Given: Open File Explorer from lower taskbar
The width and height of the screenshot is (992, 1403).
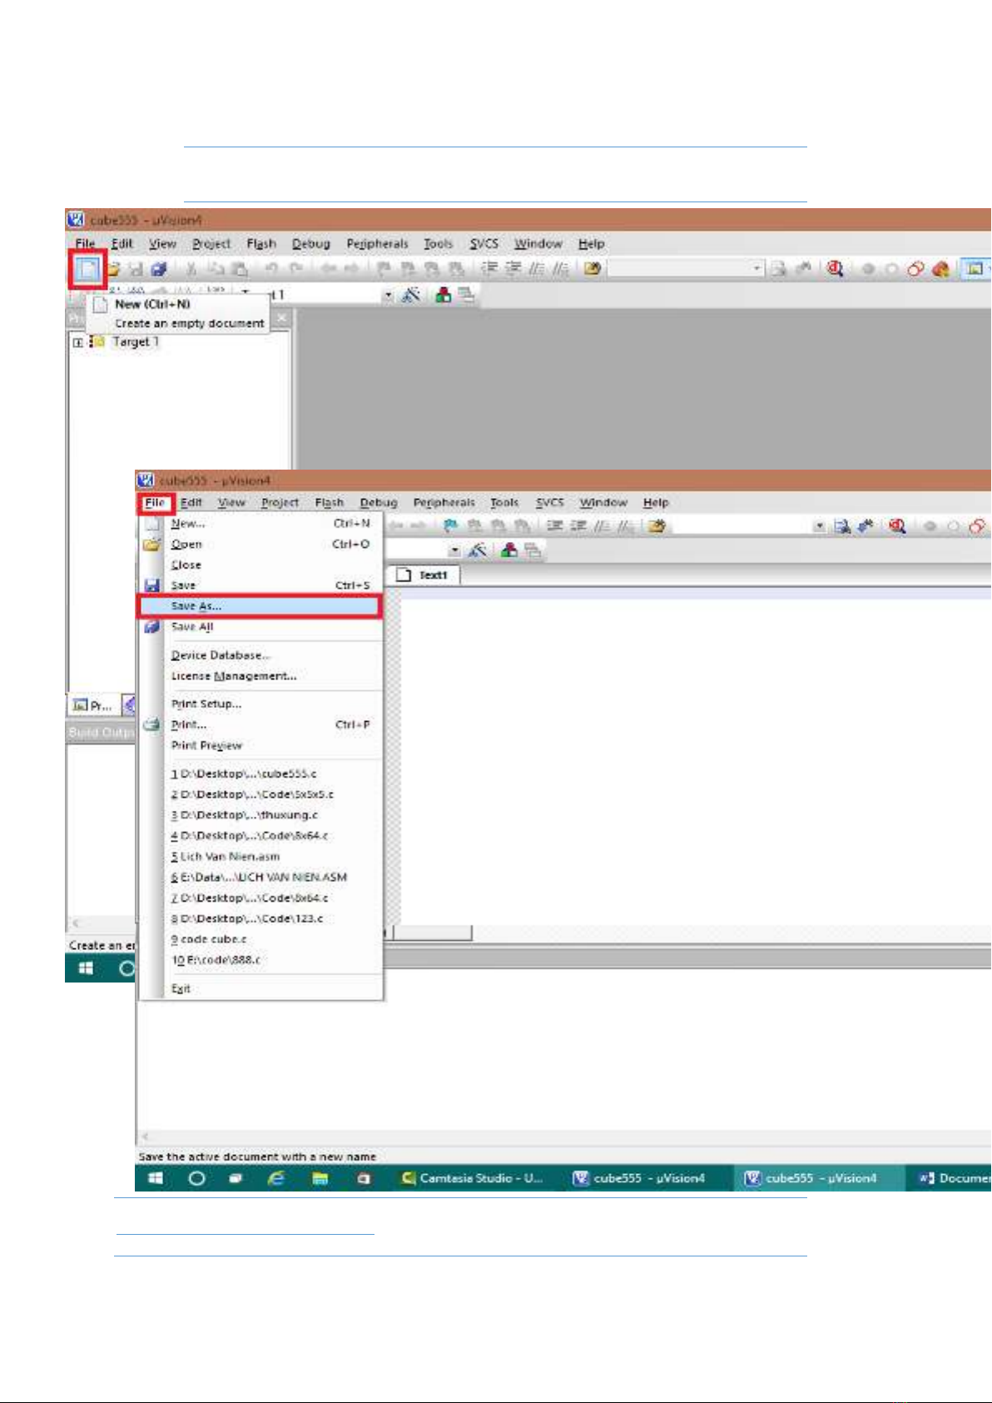Looking at the screenshot, I should (320, 1178).
